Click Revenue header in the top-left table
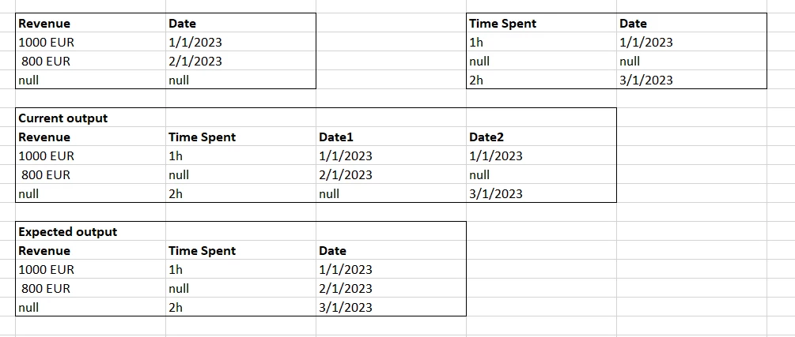Screen dimensions: 795x337 pos(90,23)
